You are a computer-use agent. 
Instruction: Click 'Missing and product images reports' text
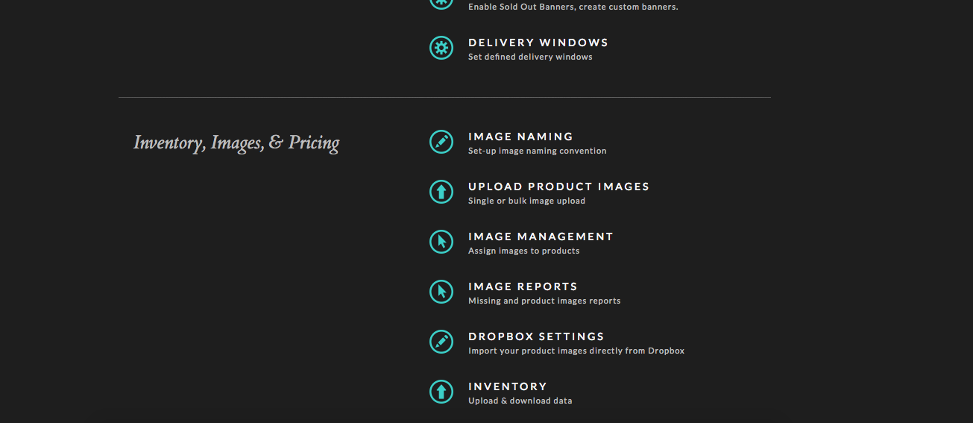544,301
